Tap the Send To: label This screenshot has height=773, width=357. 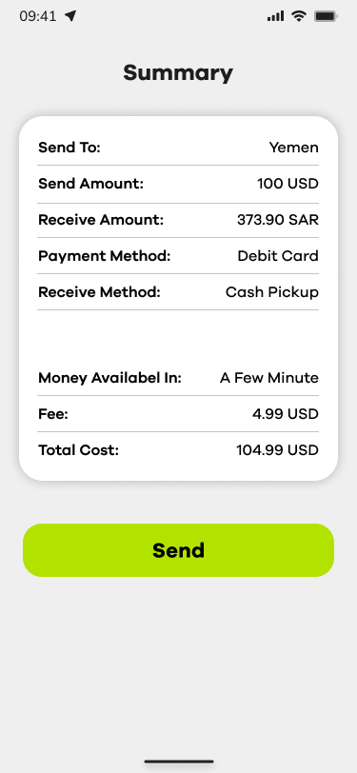click(x=69, y=148)
